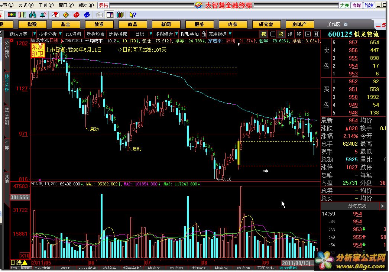Click the up-arrow box icon in chart toolbar
This screenshot has width=389, height=272.
click(308, 34)
